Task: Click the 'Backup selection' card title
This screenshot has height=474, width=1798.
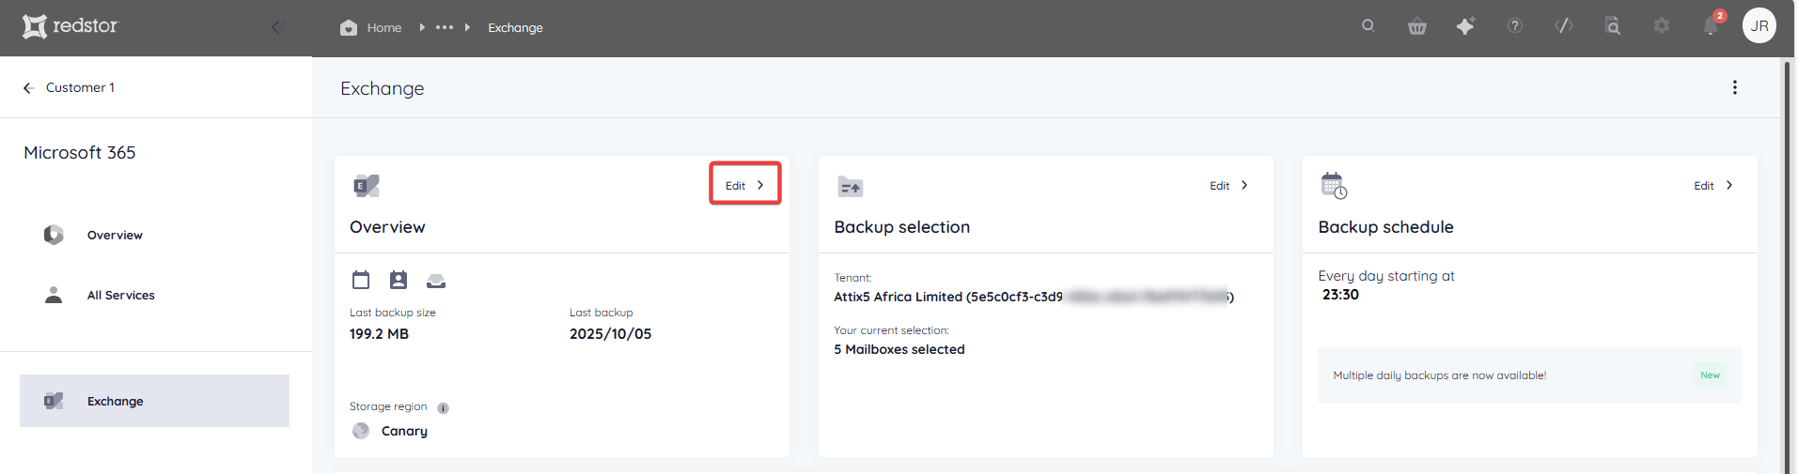Action: click(901, 227)
